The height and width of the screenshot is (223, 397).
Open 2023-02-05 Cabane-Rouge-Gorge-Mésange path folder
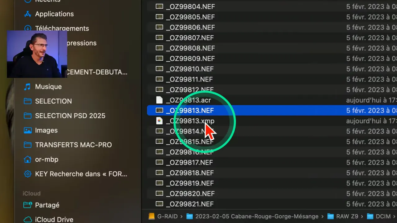point(256,216)
